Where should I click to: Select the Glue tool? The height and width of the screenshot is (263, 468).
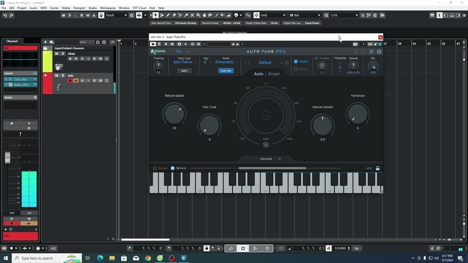[x=186, y=15]
